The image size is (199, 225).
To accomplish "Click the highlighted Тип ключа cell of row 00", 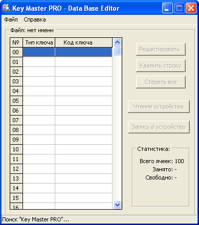I will 39,52.
